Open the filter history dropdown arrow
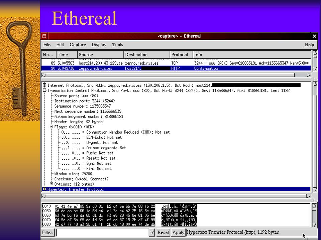The image size is (321, 240). (x=152, y=232)
